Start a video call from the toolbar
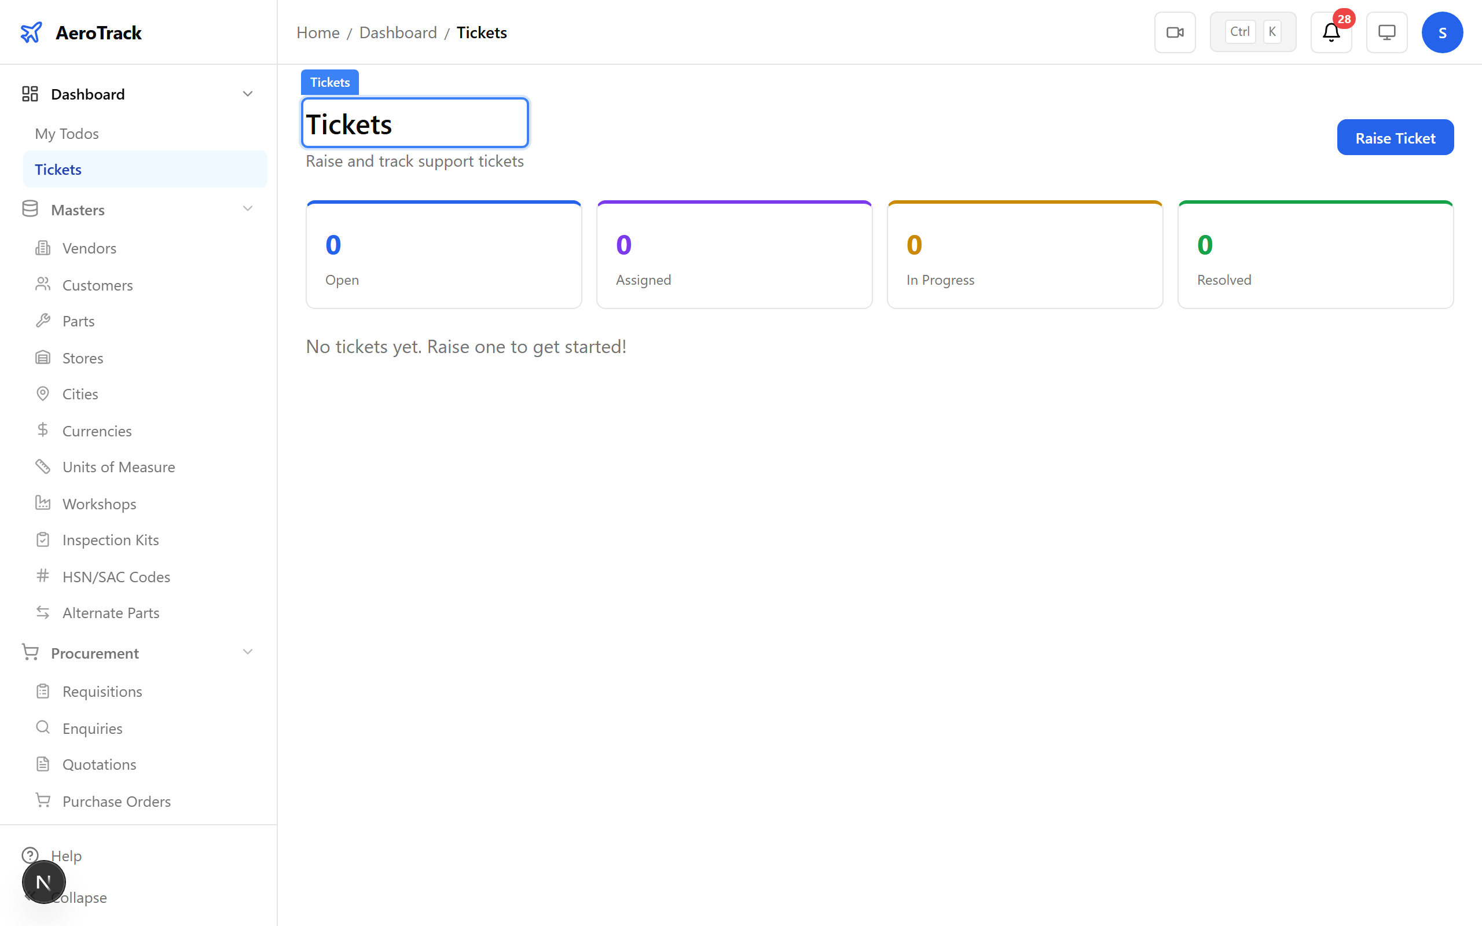 tap(1174, 32)
